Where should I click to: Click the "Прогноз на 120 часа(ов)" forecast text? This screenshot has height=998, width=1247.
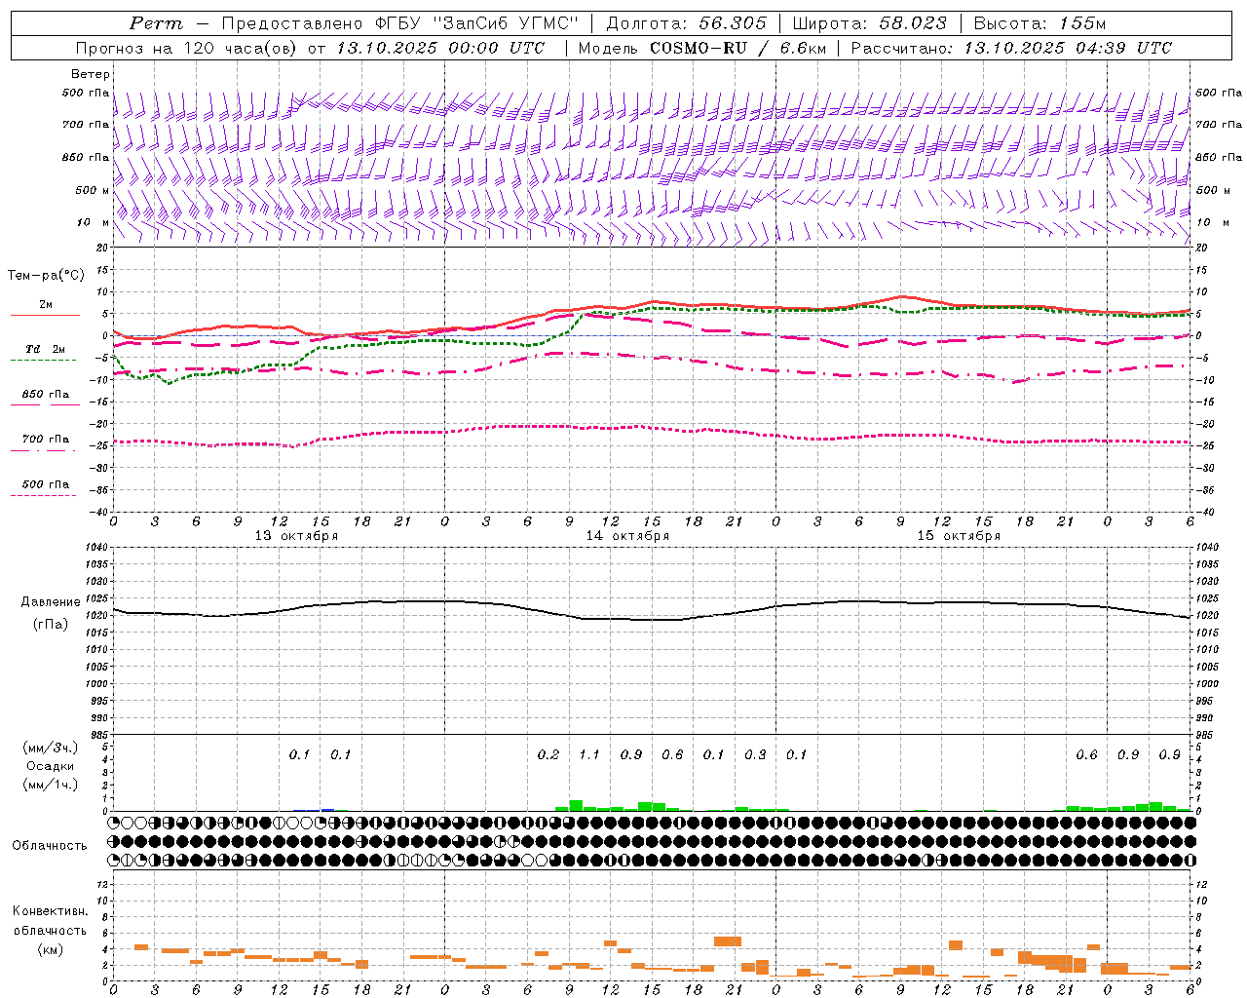(187, 48)
